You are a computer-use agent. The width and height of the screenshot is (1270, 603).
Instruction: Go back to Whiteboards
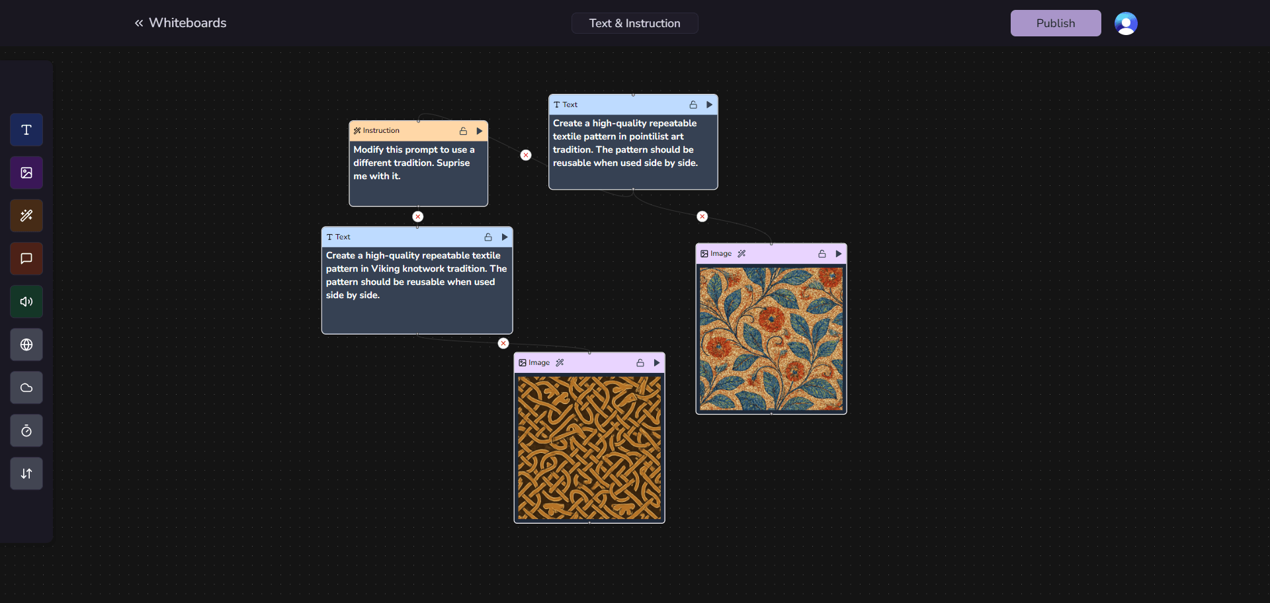tap(181, 23)
